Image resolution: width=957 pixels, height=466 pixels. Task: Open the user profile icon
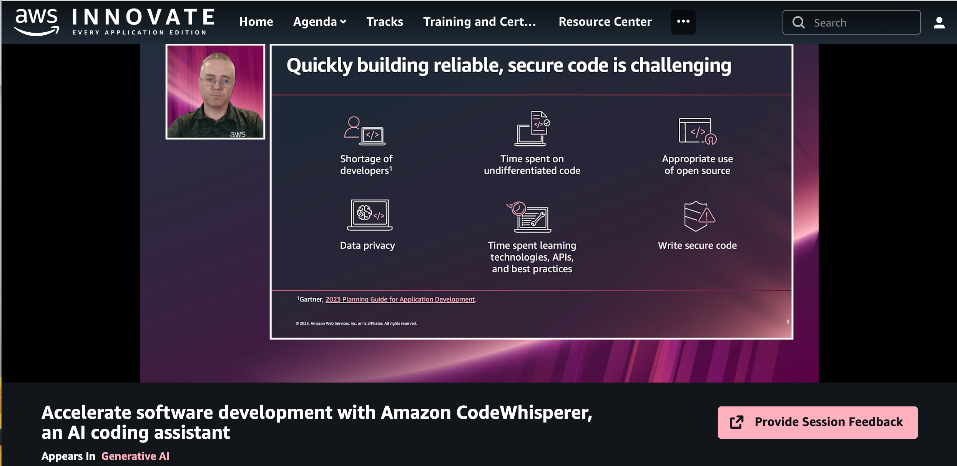pos(939,23)
